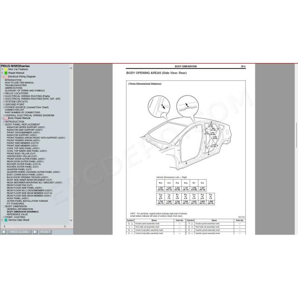Screen dimensions: 298x298
Task: Open ROOF SIDE INNER REINFORCEMENT (CUT)
Action: point(29,180)
